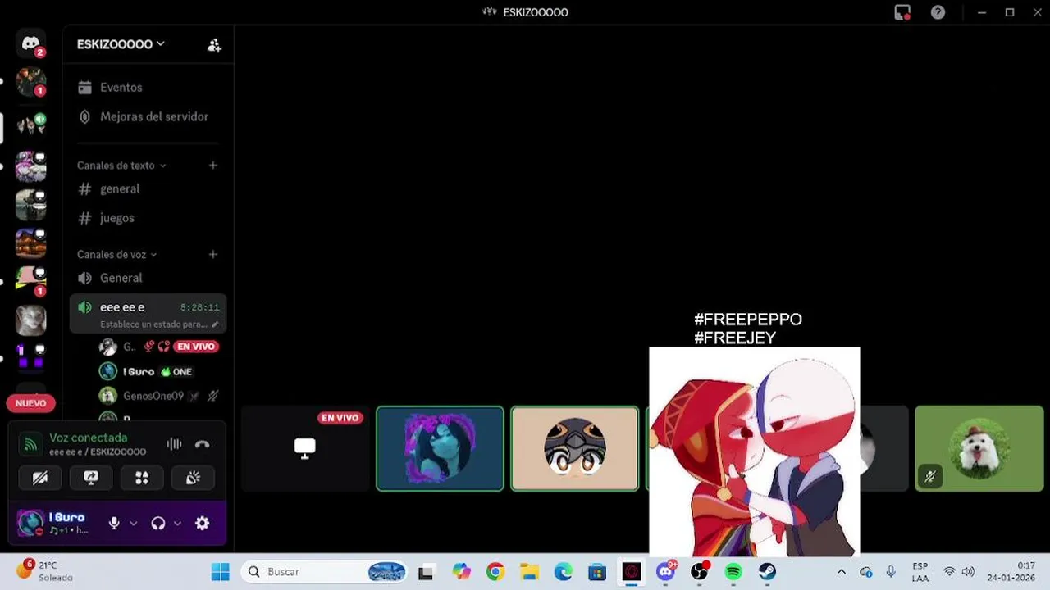Open OBS Studio from the taskbar
Screen dimensions: 1050x590
699,572
